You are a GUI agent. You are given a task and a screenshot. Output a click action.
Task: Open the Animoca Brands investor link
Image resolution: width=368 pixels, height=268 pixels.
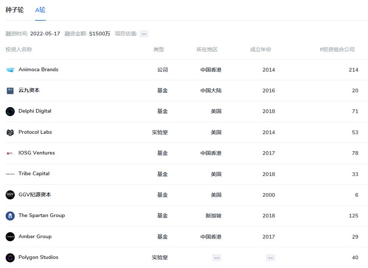[38, 69]
